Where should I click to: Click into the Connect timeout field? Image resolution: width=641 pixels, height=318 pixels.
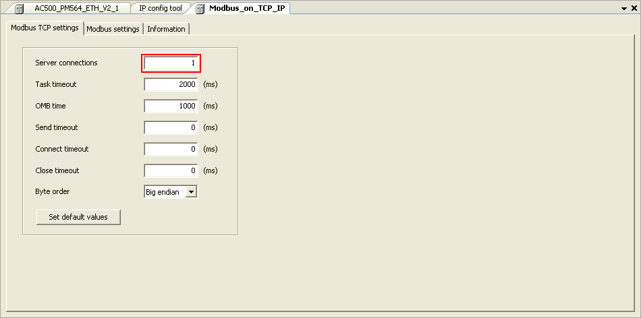(x=171, y=149)
